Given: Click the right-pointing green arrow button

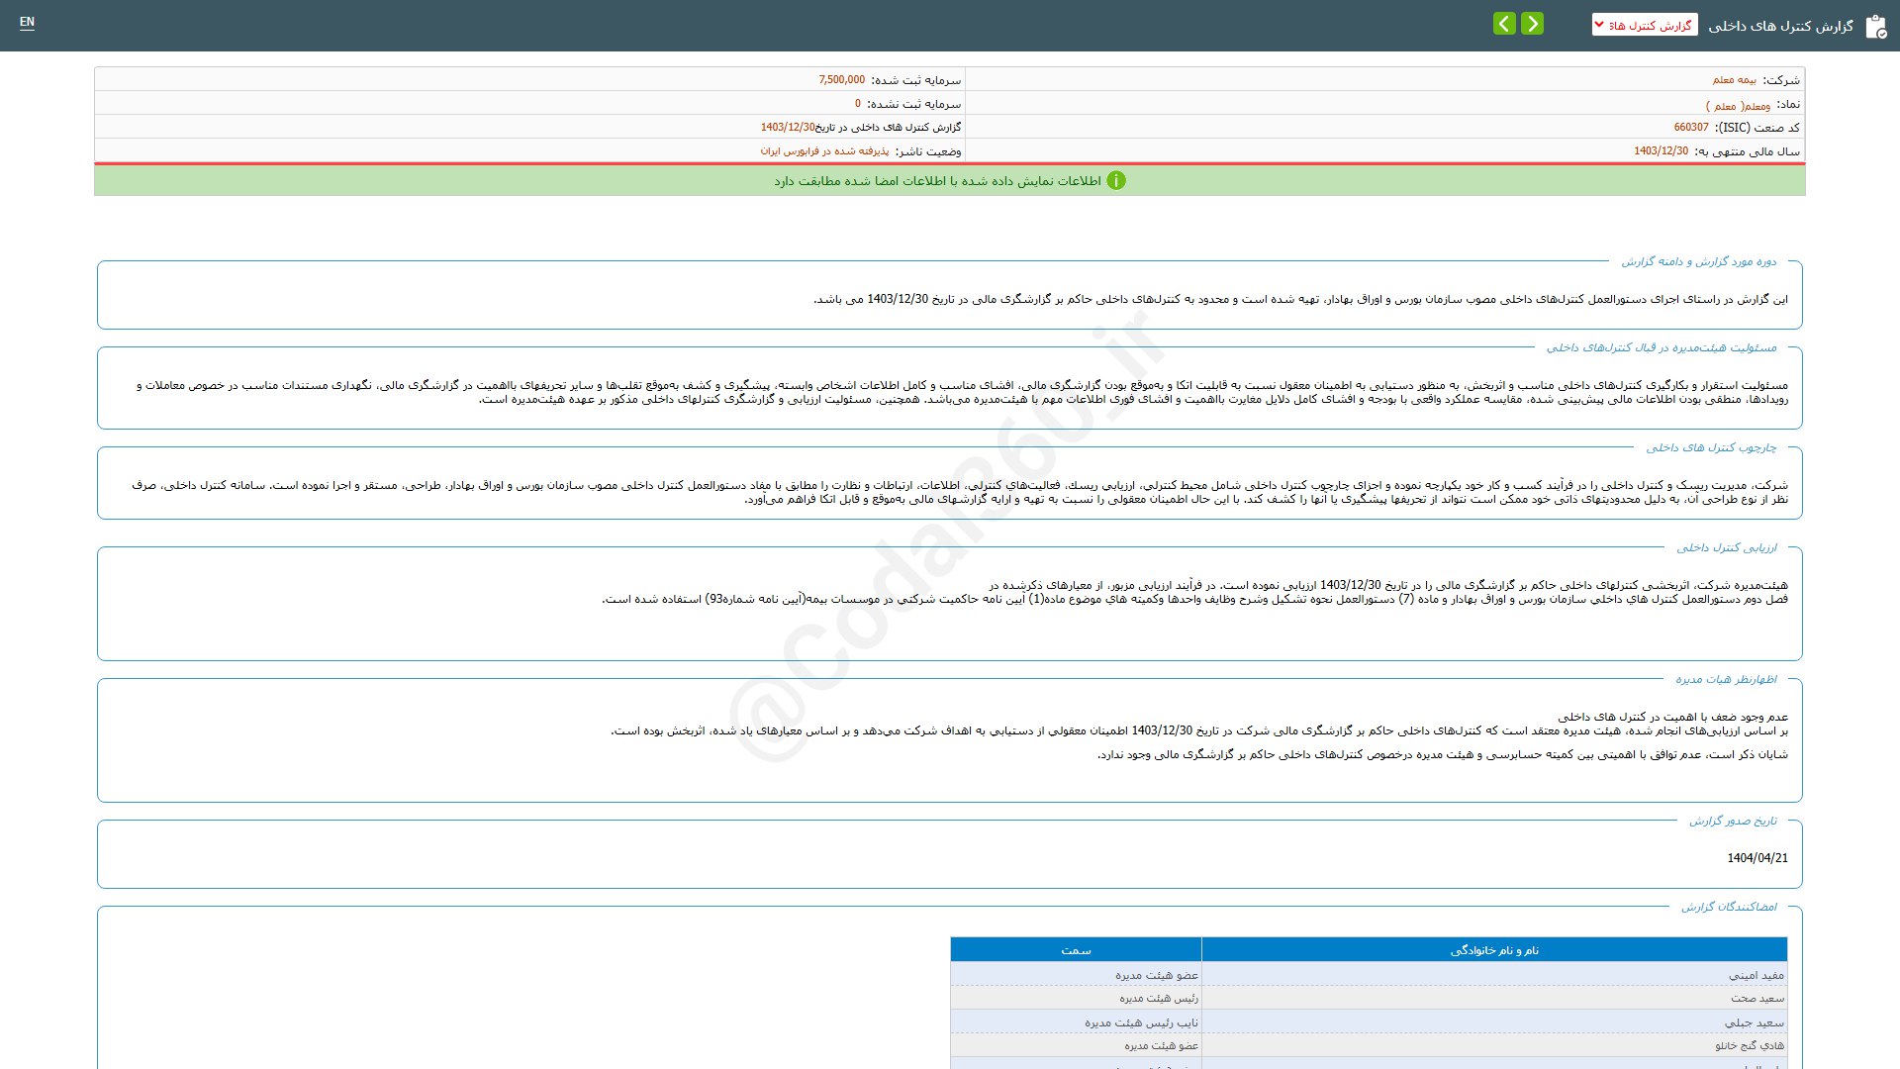Looking at the screenshot, I should point(1532,24).
